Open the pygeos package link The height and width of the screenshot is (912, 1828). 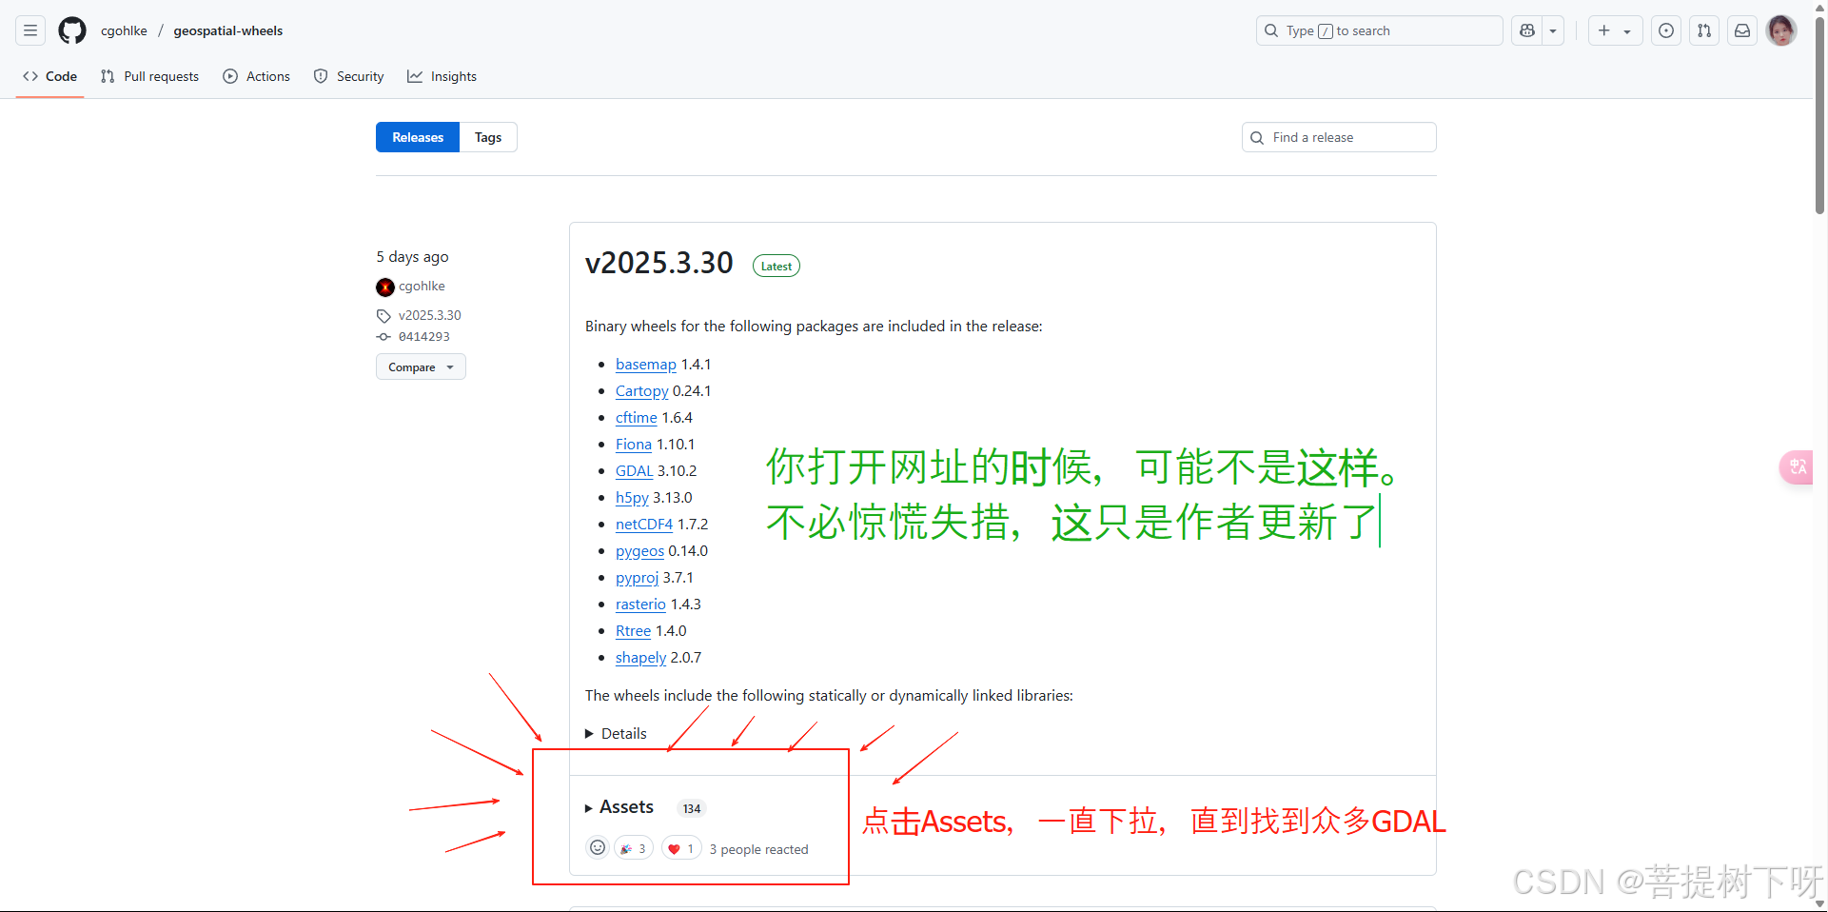click(639, 551)
